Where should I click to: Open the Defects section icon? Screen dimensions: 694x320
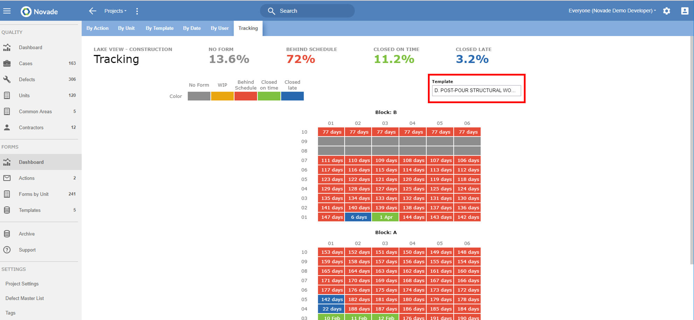pyautogui.click(x=7, y=79)
